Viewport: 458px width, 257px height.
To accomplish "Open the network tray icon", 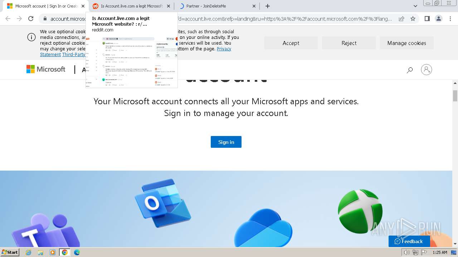I will tap(415, 252).
